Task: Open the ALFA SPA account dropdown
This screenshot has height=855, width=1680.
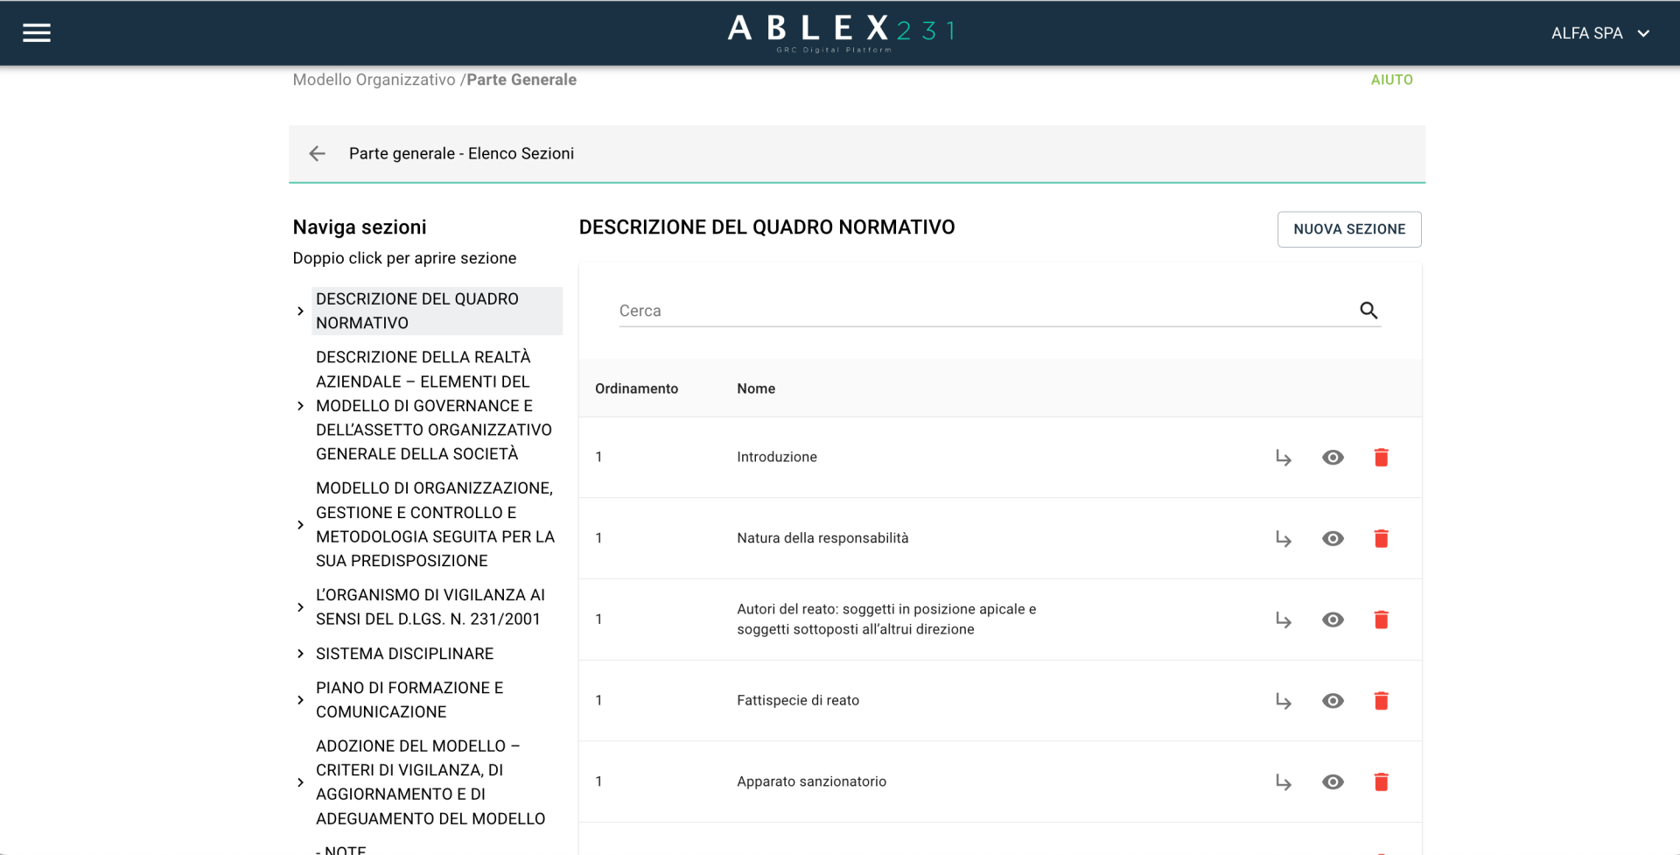Action: pos(1599,33)
